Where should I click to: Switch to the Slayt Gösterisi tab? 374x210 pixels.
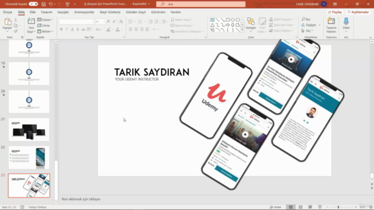pos(110,12)
